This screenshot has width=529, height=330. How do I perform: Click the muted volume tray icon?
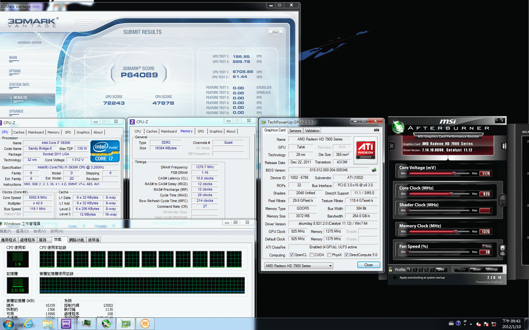point(478,324)
